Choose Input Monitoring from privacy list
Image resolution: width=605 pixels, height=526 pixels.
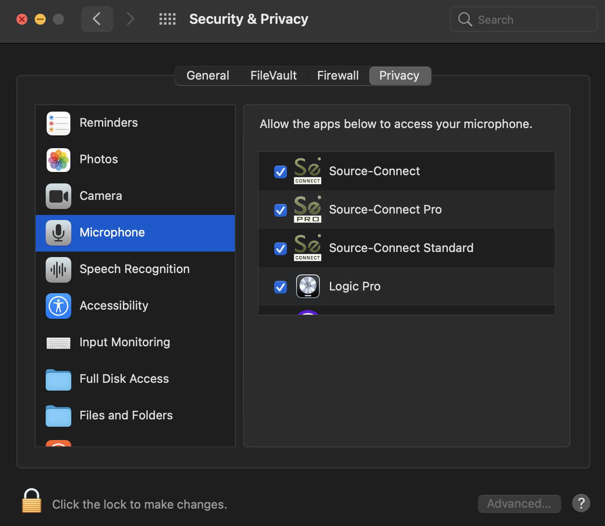pos(124,342)
